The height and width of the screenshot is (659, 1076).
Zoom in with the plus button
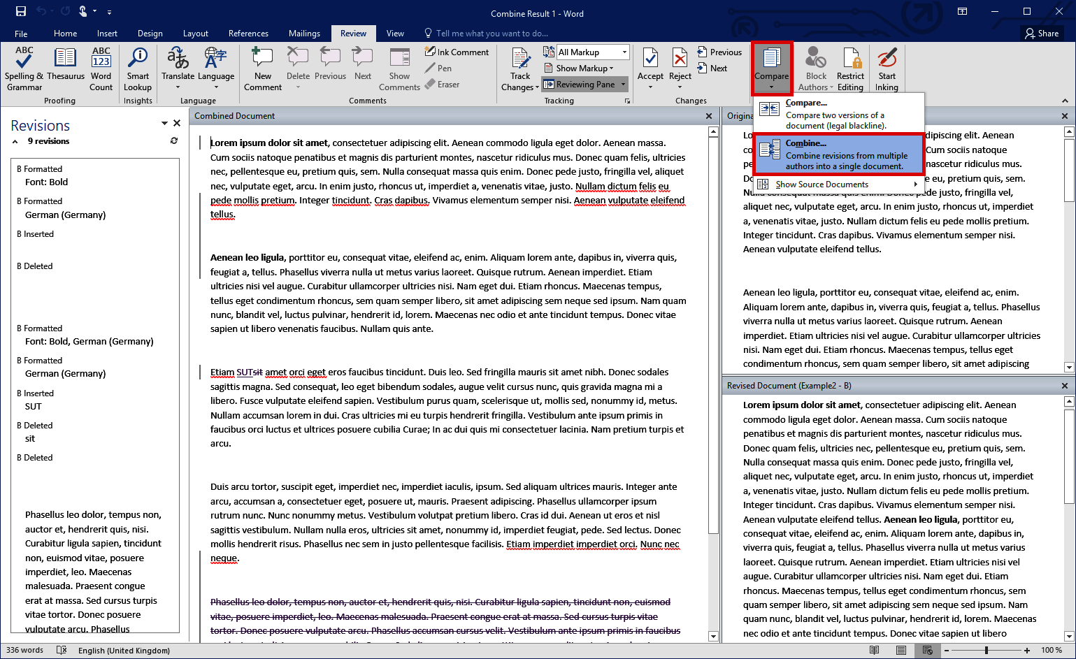1027,650
